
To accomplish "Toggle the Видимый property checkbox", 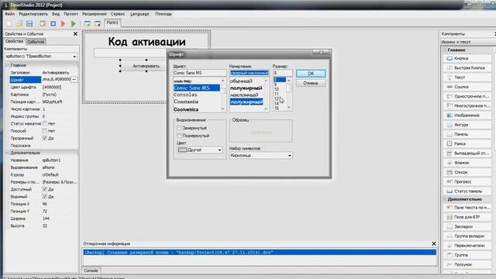I will (45, 196).
